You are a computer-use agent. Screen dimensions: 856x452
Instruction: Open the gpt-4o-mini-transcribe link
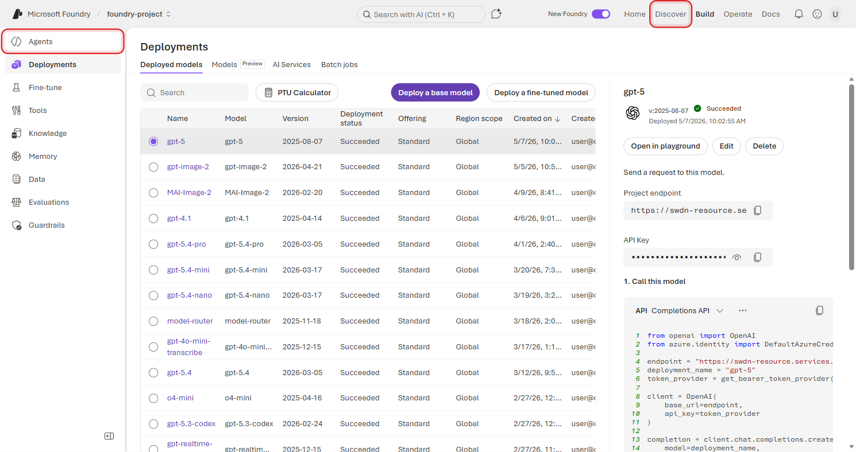188,346
